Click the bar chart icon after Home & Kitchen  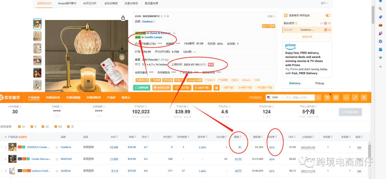pos(174,33)
